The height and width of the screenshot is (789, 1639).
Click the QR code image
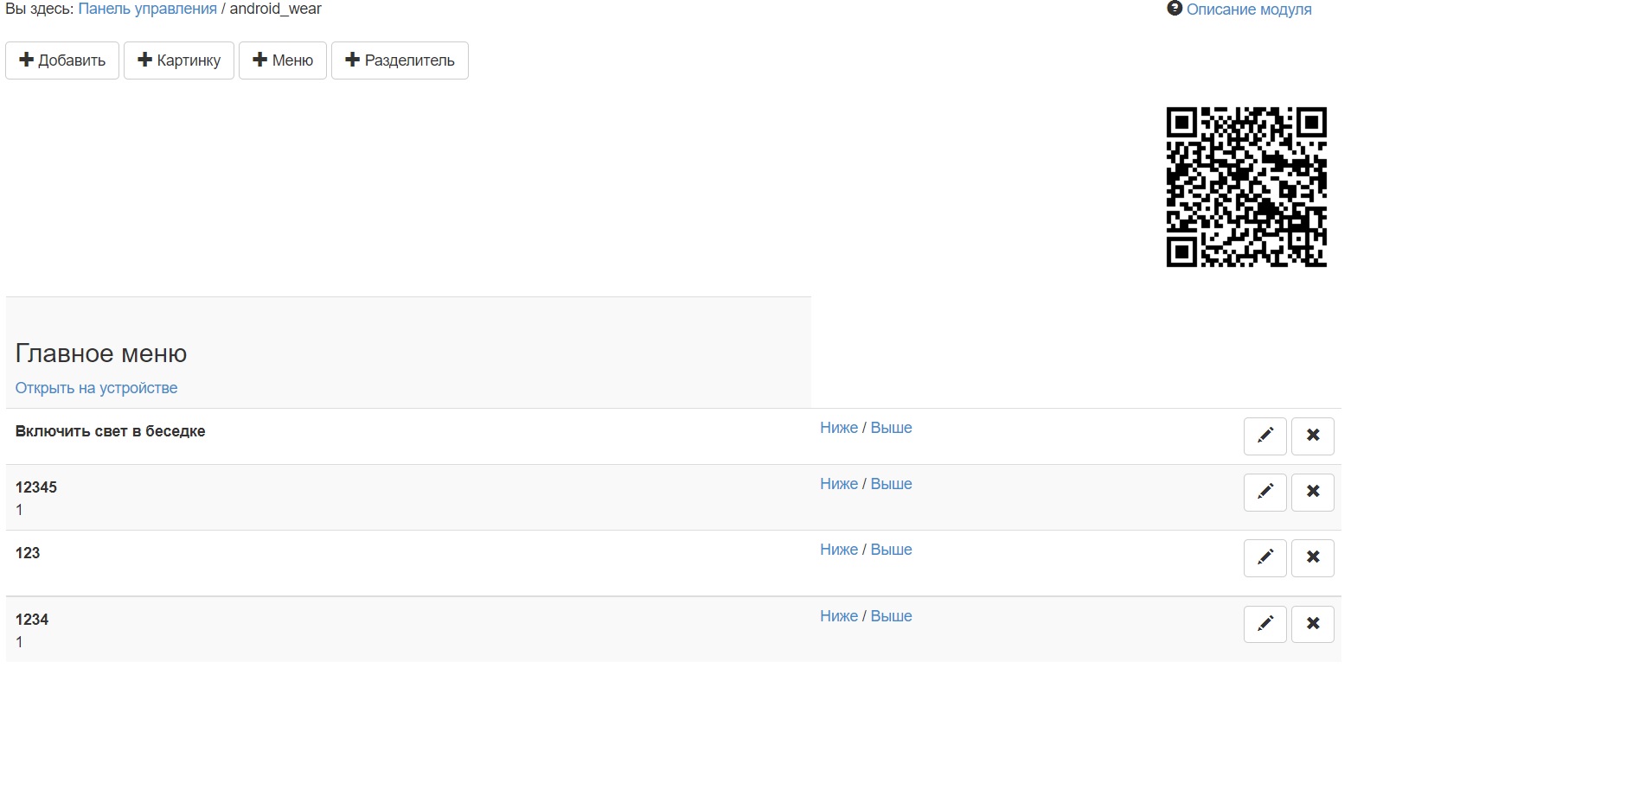tap(1246, 187)
